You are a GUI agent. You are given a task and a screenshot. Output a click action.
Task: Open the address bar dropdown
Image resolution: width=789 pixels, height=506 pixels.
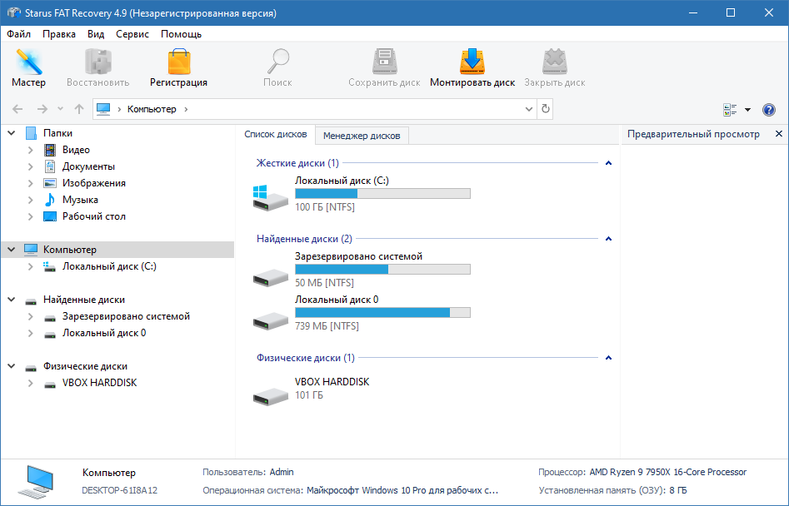529,109
